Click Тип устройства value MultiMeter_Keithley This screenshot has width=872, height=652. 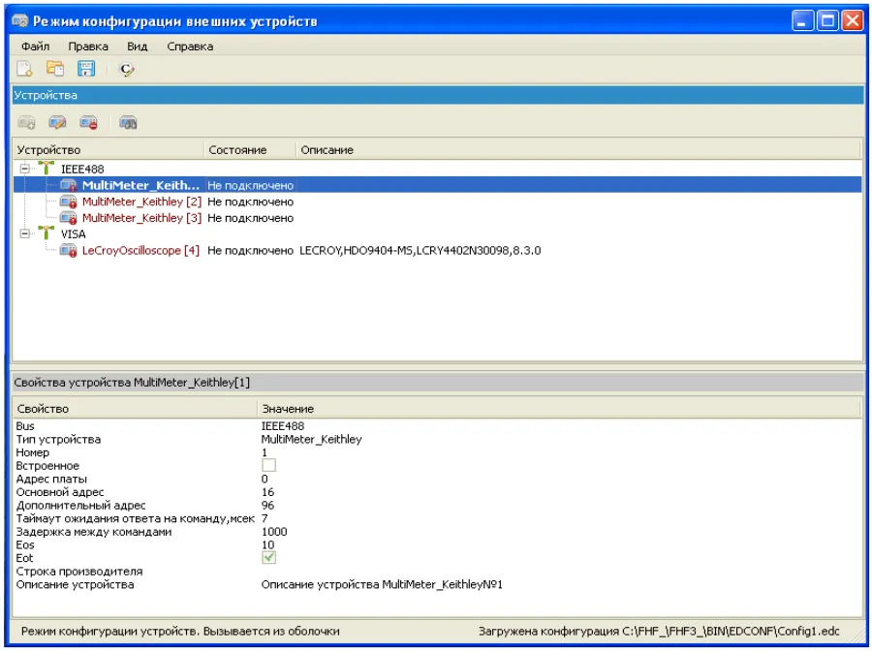point(311,439)
